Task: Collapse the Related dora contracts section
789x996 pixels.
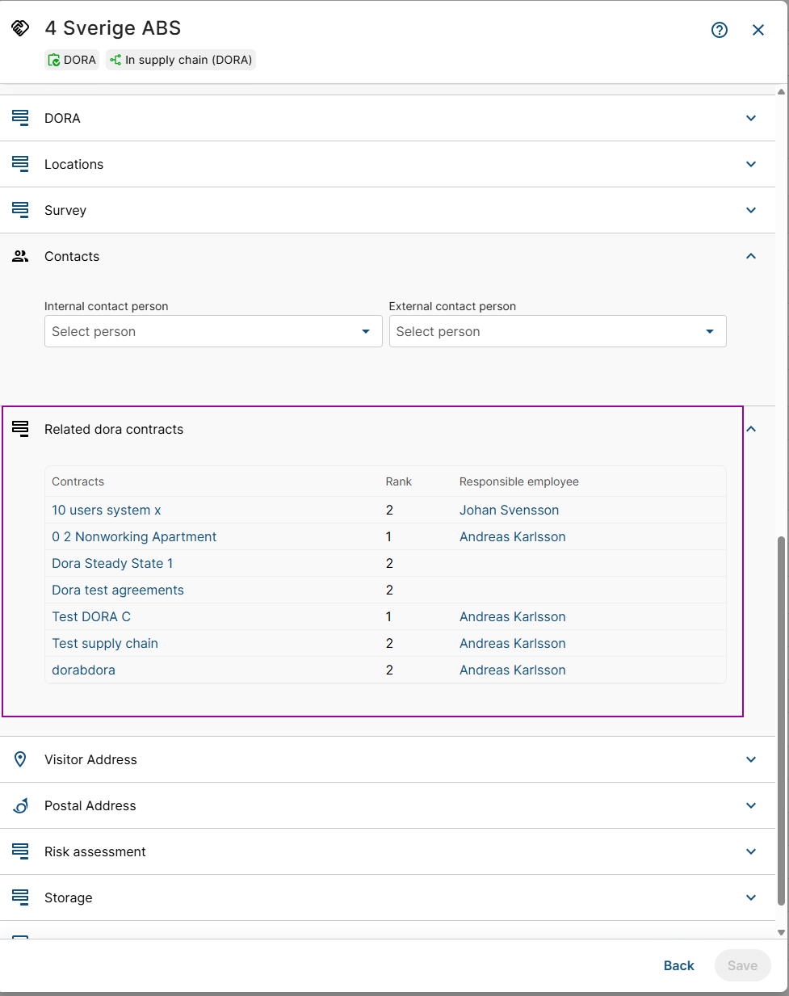Action: (x=750, y=429)
